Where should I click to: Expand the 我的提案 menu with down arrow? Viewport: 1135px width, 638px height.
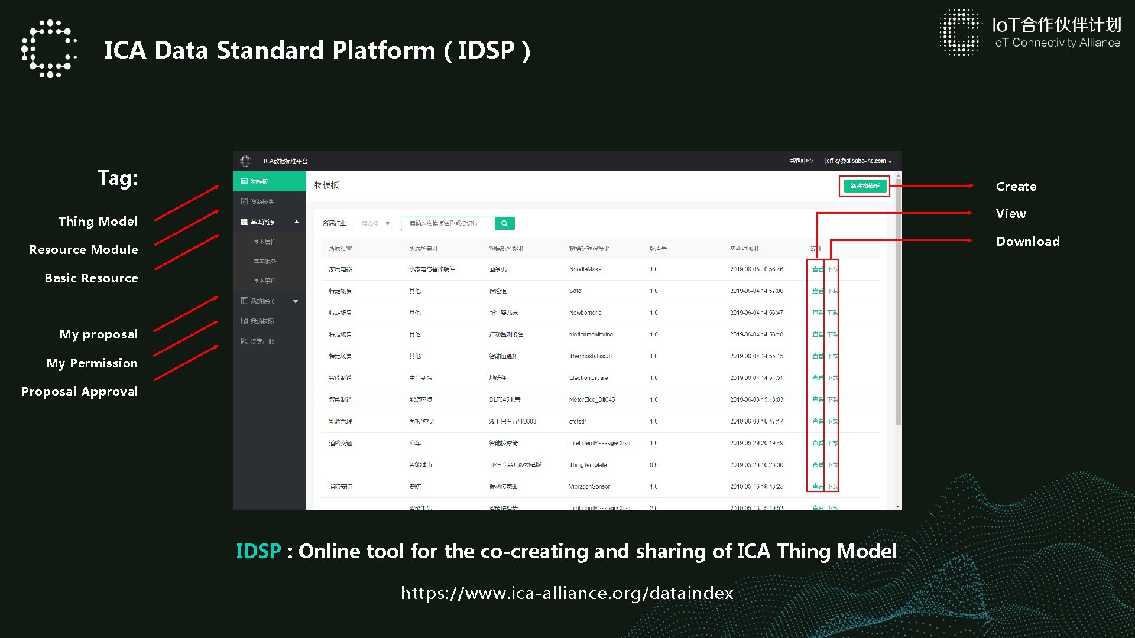(x=296, y=301)
